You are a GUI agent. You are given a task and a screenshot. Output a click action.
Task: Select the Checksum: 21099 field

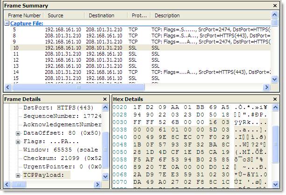62,158
